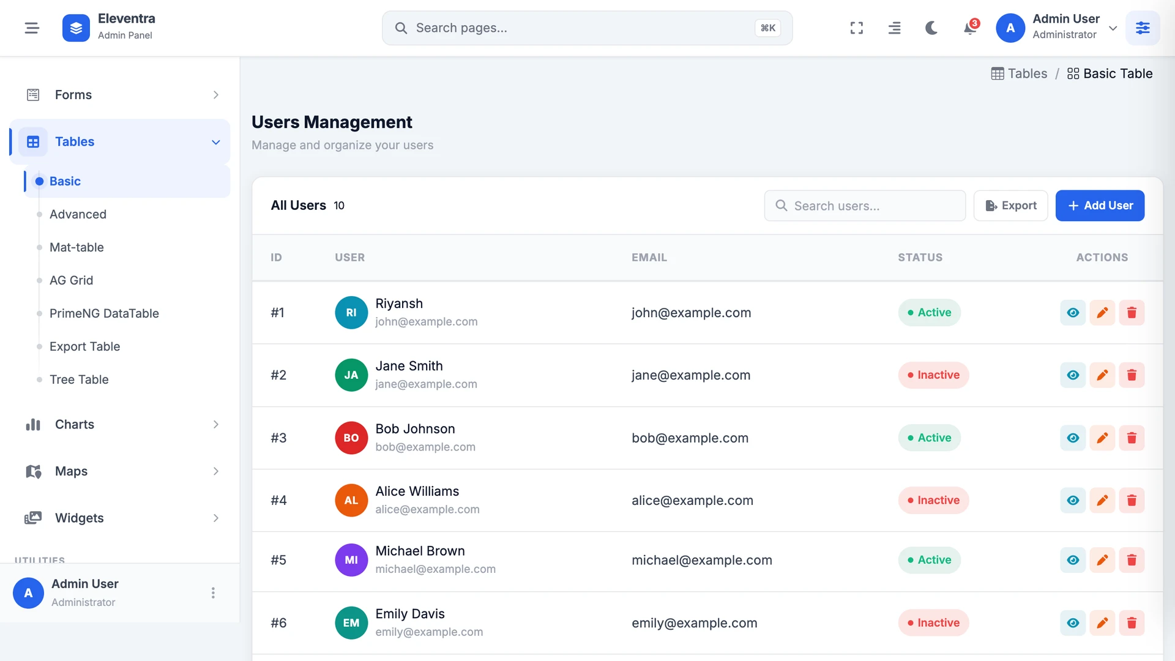Click email cell michael@example.com
Screen dimensions: 1175x661
(x=702, y=560)
